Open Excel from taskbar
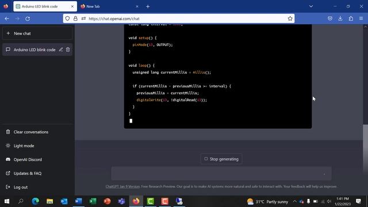Viewport: 368px width, 207px height. pyautogui.click(x=93, y=201)
